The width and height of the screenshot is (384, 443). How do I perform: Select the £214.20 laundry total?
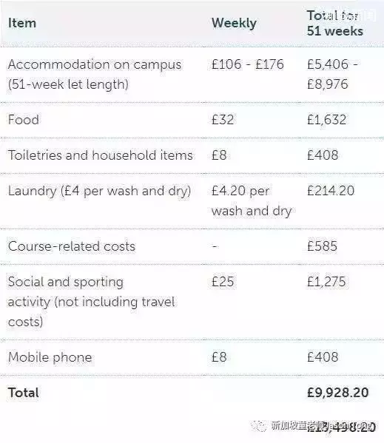click(x=331, y=190)
